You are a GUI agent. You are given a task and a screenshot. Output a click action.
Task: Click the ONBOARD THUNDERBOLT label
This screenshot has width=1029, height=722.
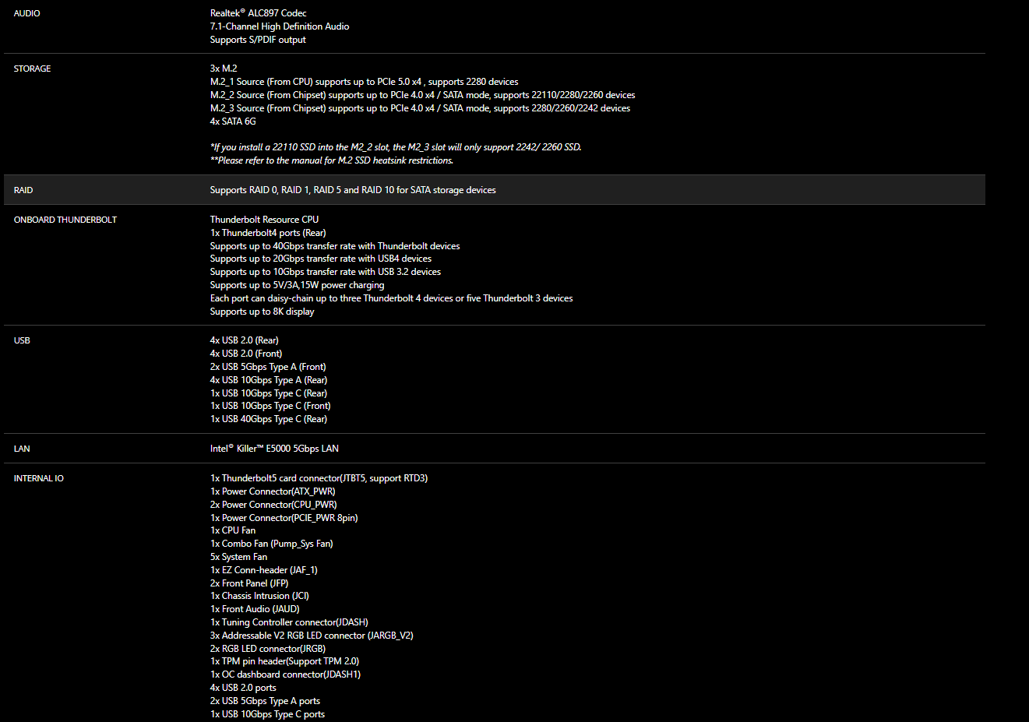[x=65, y=220]
